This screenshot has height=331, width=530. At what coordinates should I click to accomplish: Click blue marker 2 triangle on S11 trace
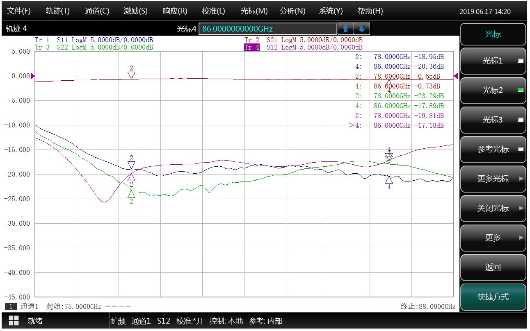pos(131,165)
